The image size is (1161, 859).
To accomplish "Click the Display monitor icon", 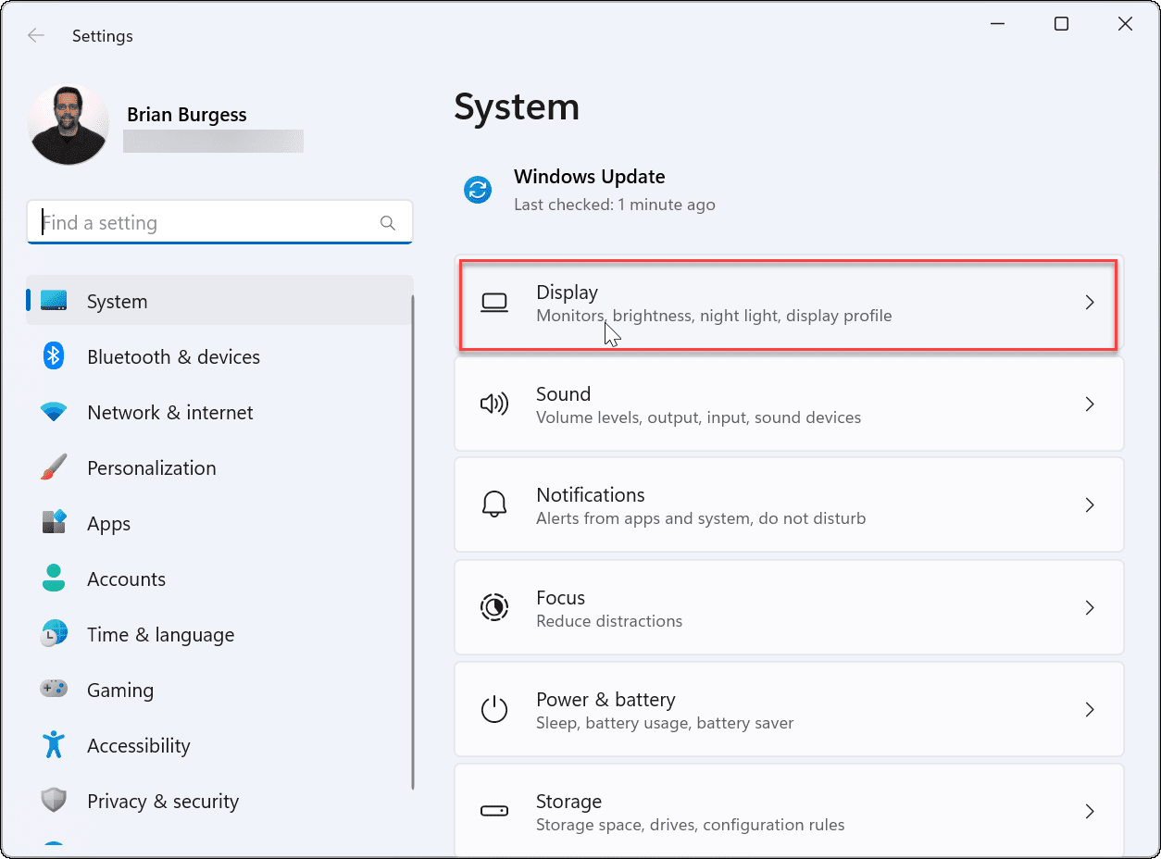I will tap(494, 302).
